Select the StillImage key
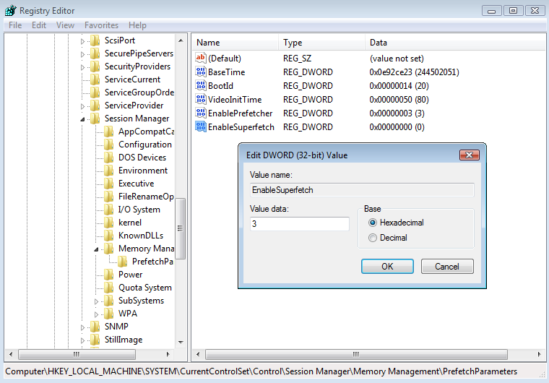 point(124,340)
